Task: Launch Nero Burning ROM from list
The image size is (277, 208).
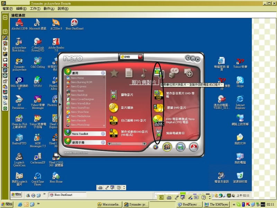Action: 81,82
